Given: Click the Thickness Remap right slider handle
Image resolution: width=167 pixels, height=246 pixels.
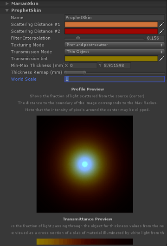Looking at the screenshot, I should click(84, 73).
